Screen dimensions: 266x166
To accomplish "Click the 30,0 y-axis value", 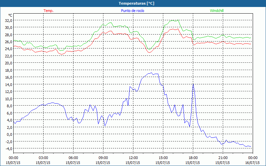I will (9, 28).
